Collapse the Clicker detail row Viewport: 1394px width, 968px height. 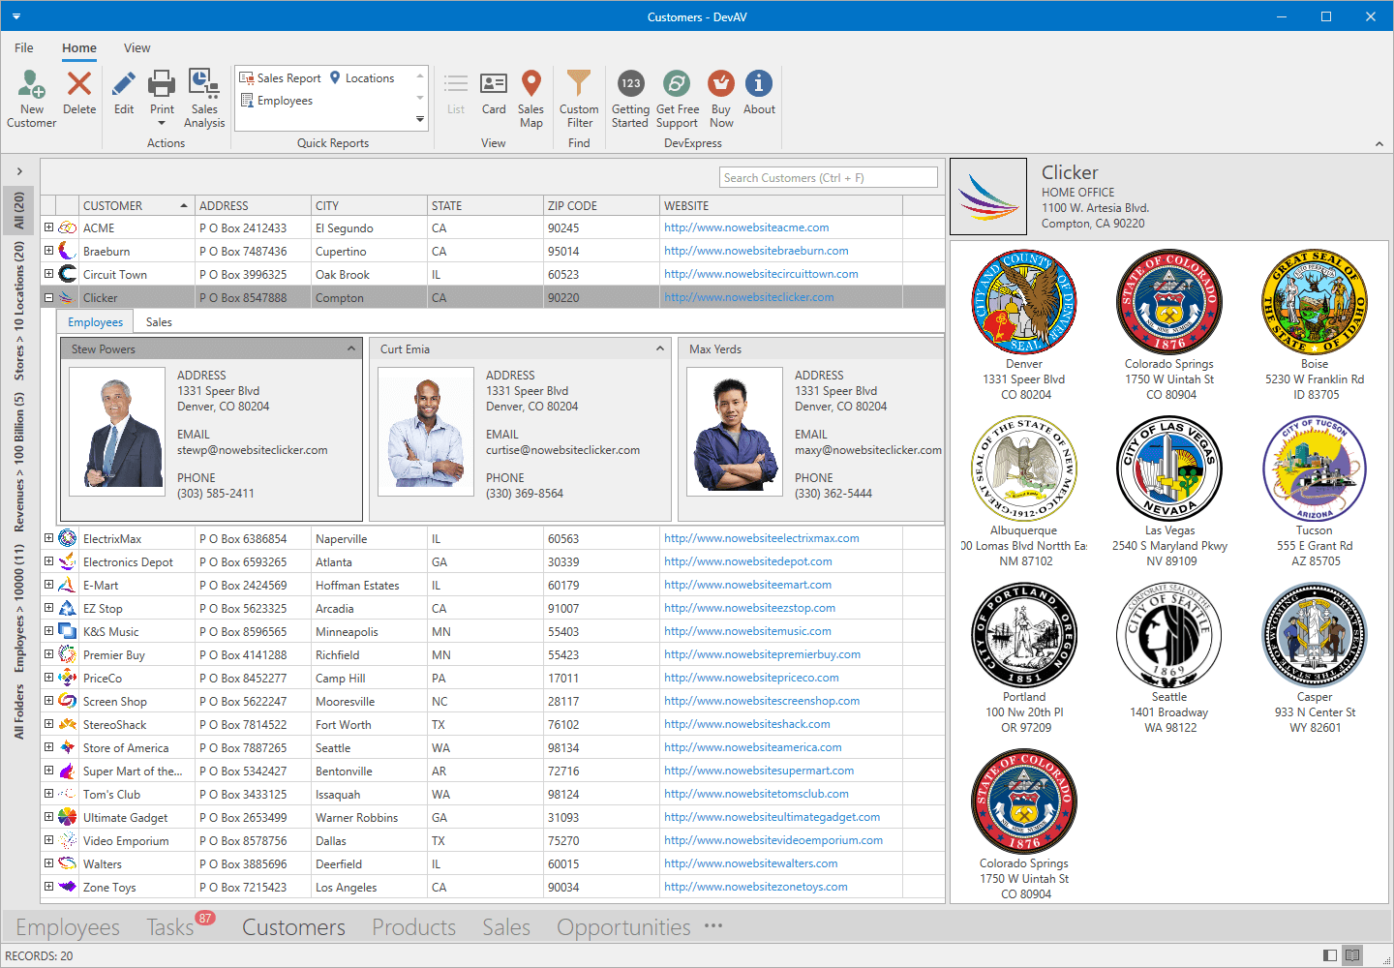[48, 296]
